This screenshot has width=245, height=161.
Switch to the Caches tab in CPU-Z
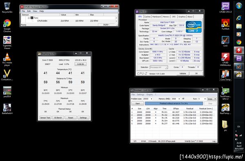click(147, 17)
